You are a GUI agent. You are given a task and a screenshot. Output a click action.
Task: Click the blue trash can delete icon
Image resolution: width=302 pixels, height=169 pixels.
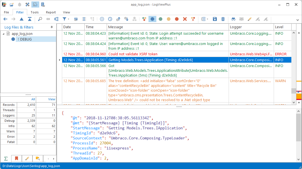tap(223, 19)
